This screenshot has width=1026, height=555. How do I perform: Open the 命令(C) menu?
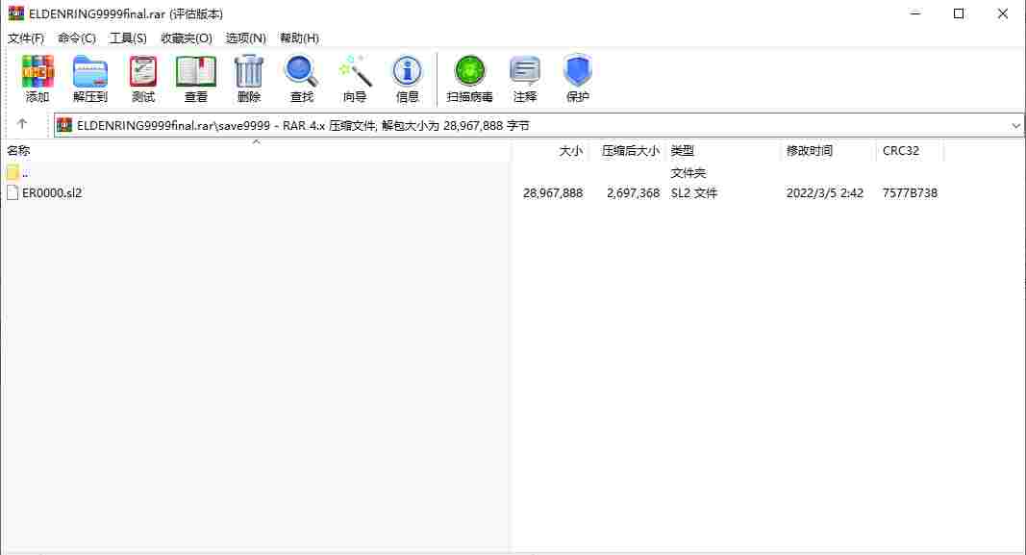(x=77, y=38)
